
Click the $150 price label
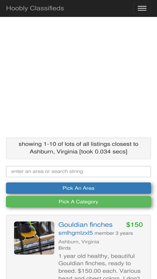134,225
